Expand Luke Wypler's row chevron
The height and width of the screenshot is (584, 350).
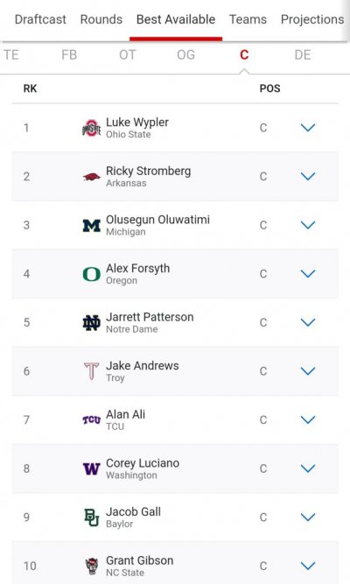[x=308, y=128]
